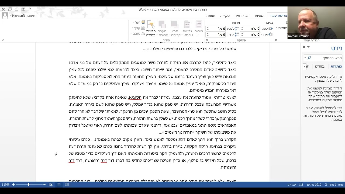Open the Help question mark icon
This screenshot has height=194, width=345.
click(30, 9)
